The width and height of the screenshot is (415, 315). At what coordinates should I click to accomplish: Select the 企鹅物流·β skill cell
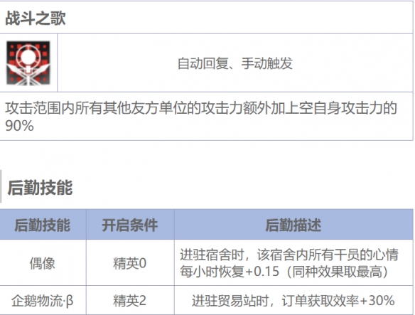point(43,301)
